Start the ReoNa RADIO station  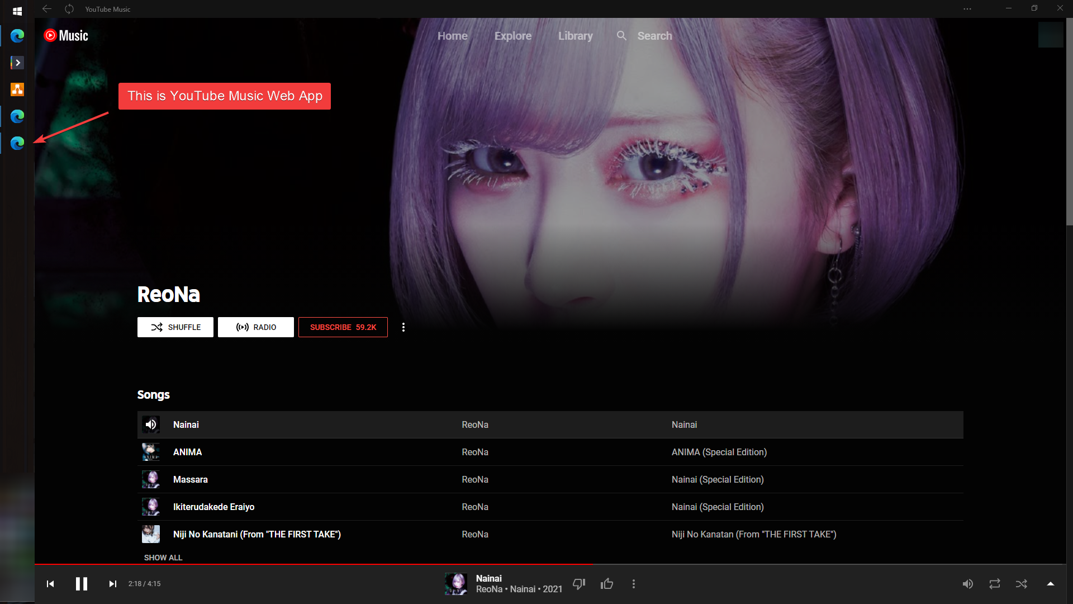pyautogui.click(x=256, y=327)
